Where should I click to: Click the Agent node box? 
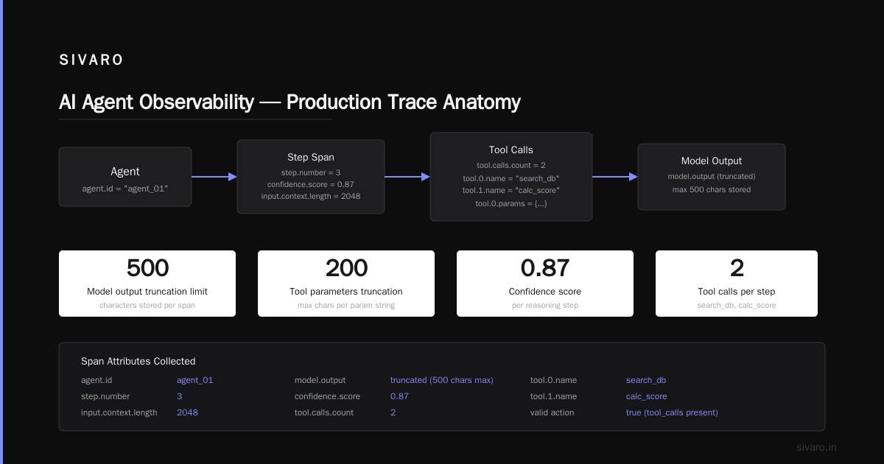(x=125, y=177)
